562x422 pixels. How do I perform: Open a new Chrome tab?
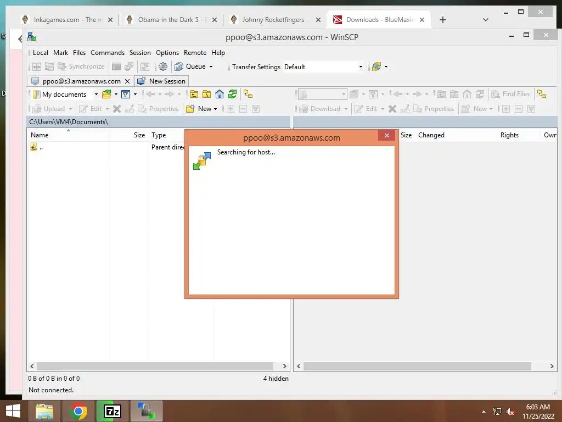pos(443,20)
